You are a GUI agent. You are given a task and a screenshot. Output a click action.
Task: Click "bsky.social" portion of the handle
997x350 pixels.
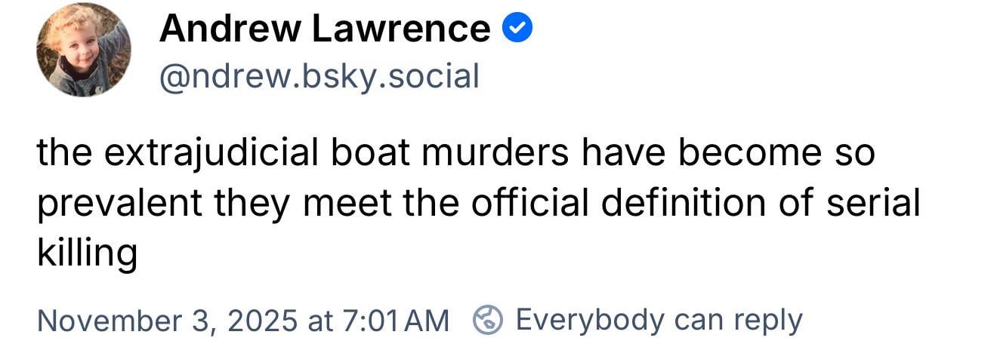[394, 76]
